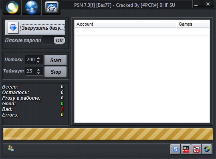Click the striped yellow progress bar
216x159 pixels.
pyautogui.click(x=108, y=134)
